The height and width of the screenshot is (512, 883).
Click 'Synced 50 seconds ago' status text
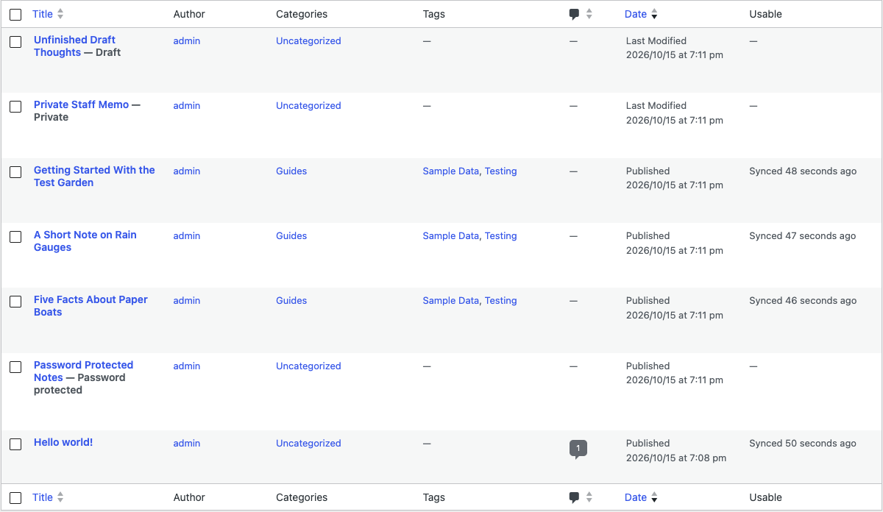(x=803, y=443)
